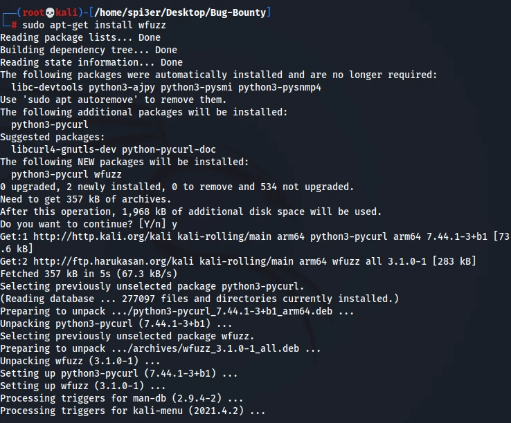511x423 pixels.
Task: Open the ftp.harukasan.org repository URL
Action: click(x=102, y=261)
